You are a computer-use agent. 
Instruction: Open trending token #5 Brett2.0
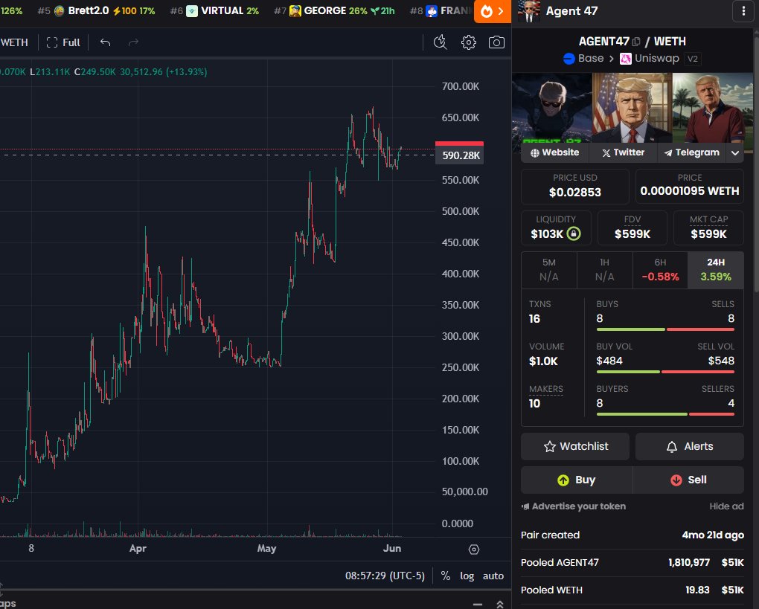(96, 11)
